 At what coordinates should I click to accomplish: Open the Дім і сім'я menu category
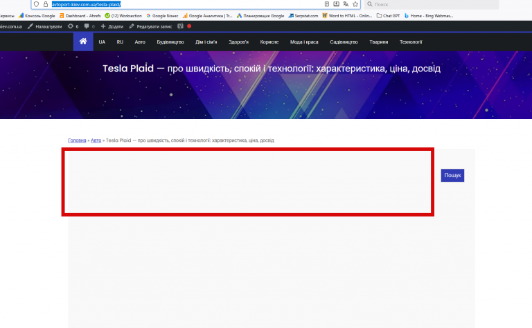pos(206,42)
